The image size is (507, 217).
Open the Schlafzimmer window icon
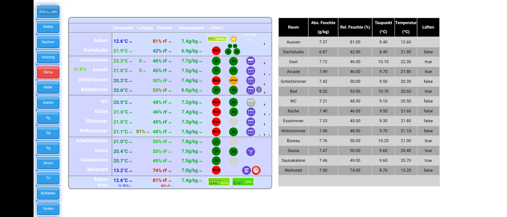(251, 80)
